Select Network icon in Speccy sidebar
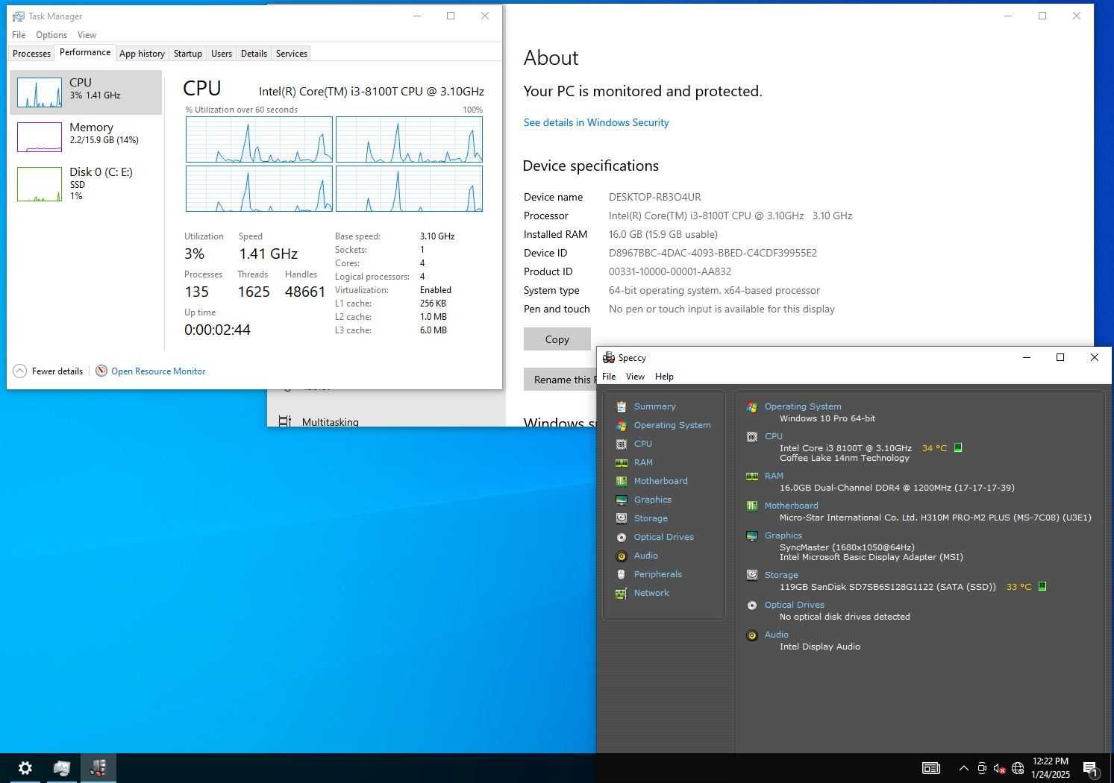 coord(621,593)
